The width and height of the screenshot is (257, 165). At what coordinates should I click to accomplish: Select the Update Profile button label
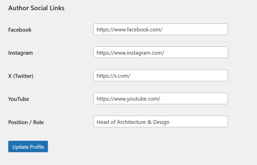[x=28, y=146]
